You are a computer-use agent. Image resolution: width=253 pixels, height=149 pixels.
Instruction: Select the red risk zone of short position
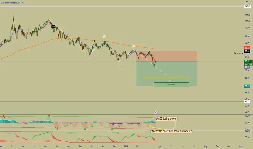tap(166, 56)
